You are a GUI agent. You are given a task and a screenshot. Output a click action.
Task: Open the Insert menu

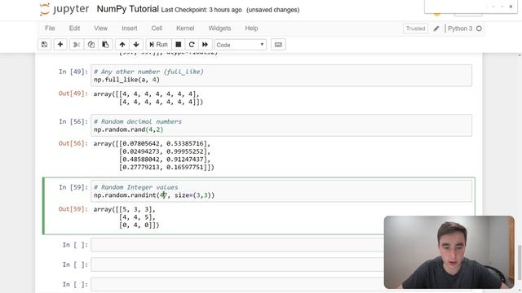[x=130, y=28]
